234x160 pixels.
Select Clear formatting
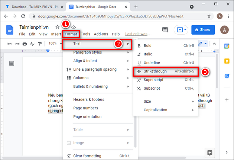pos(98,156)
